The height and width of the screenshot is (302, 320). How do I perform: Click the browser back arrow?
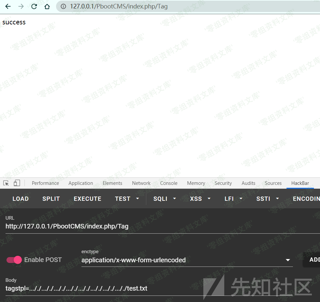pos(8,6)
